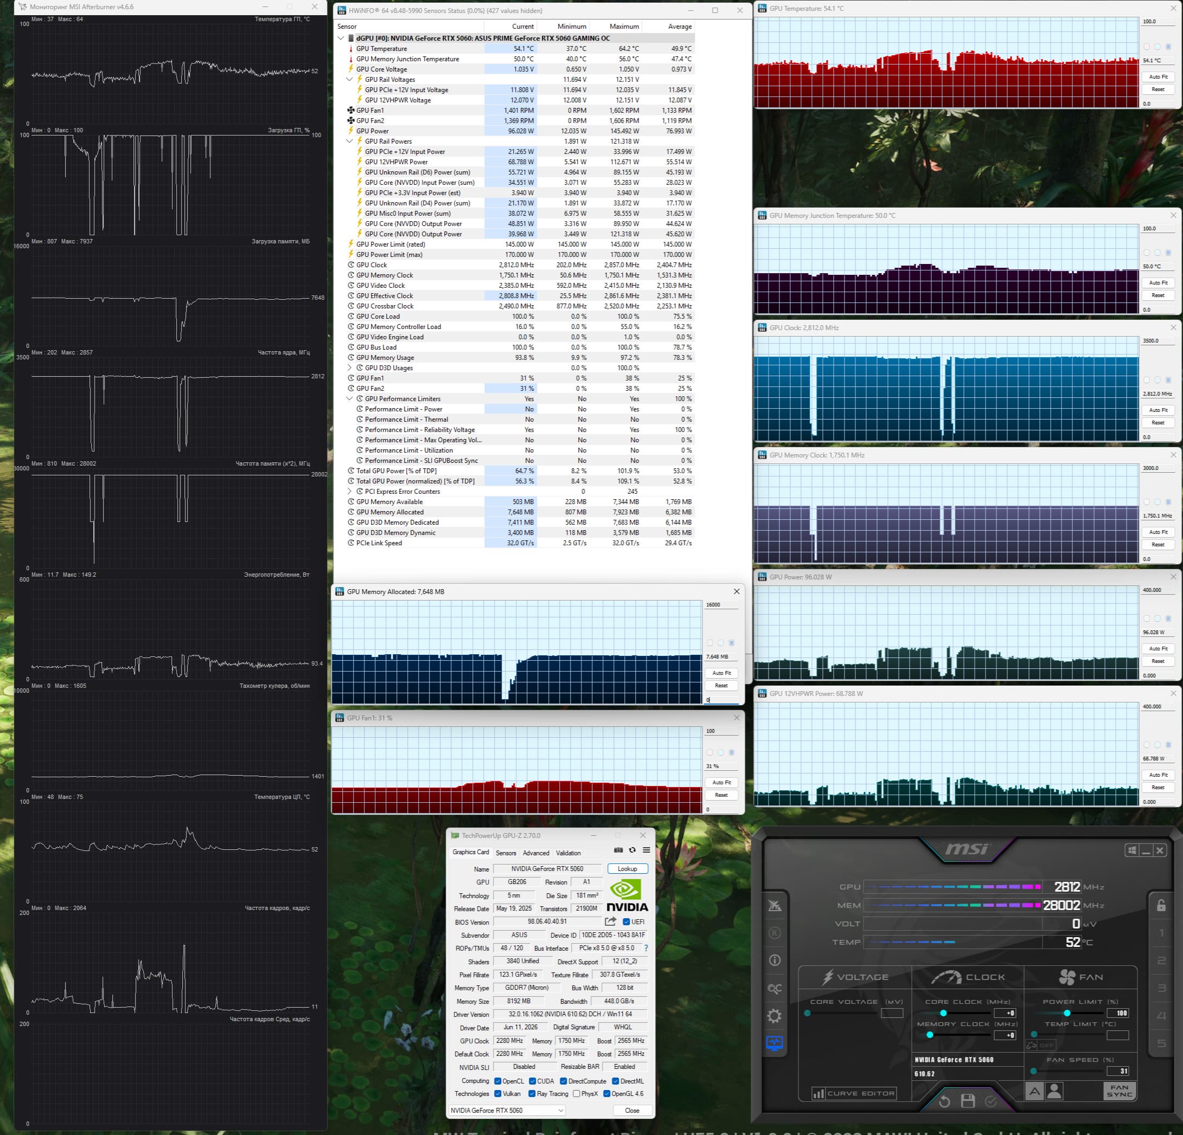The width and height of the screenshot is (1183, 1135).
Task: Toggle the Vulkan checkbox
Action: tap(498, 1093)
